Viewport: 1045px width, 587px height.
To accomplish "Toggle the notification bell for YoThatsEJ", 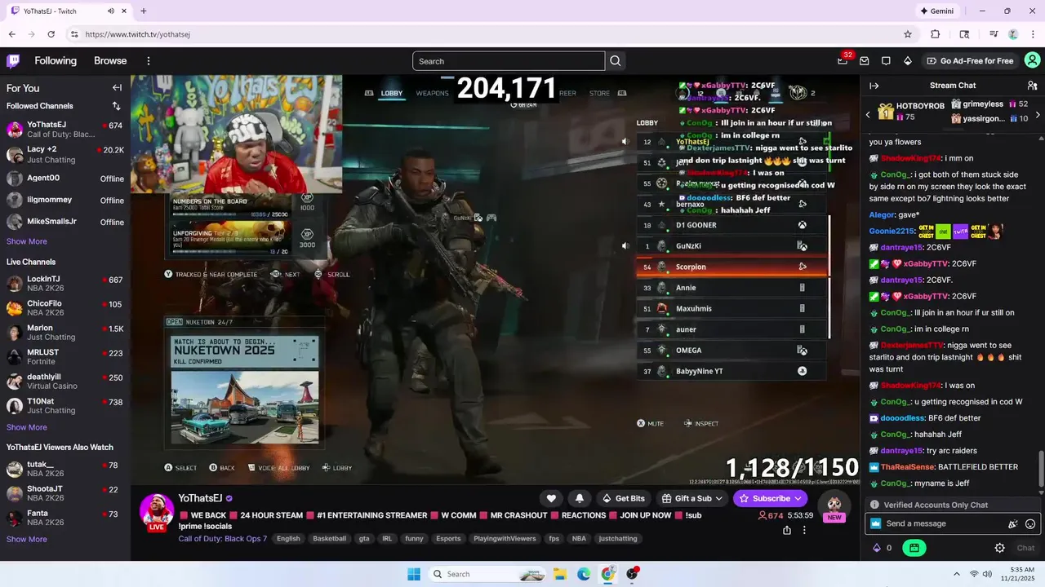I will [x=580, y=498].
